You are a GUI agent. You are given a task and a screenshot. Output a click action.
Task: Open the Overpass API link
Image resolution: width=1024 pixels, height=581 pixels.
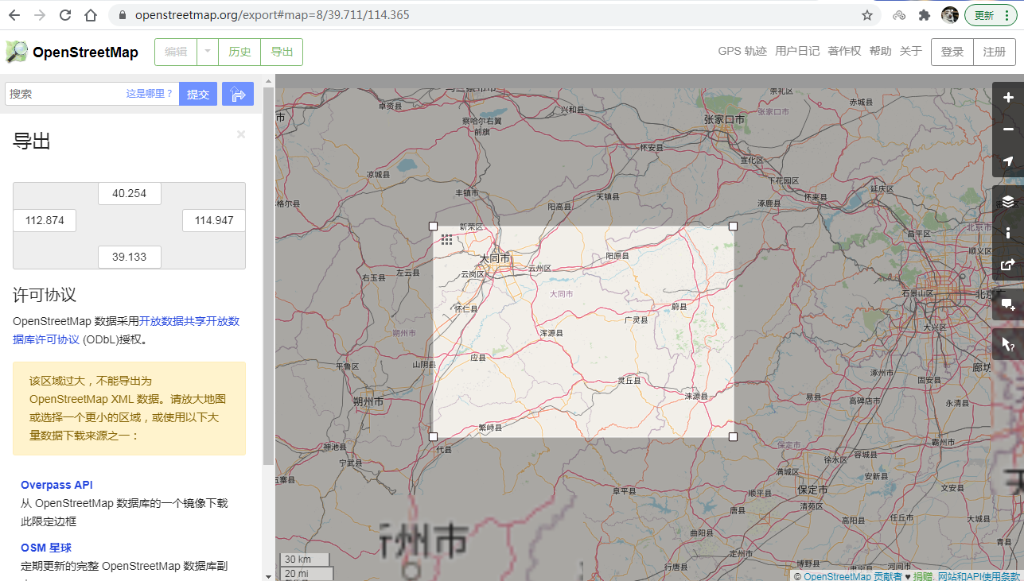tap(56, 485)
